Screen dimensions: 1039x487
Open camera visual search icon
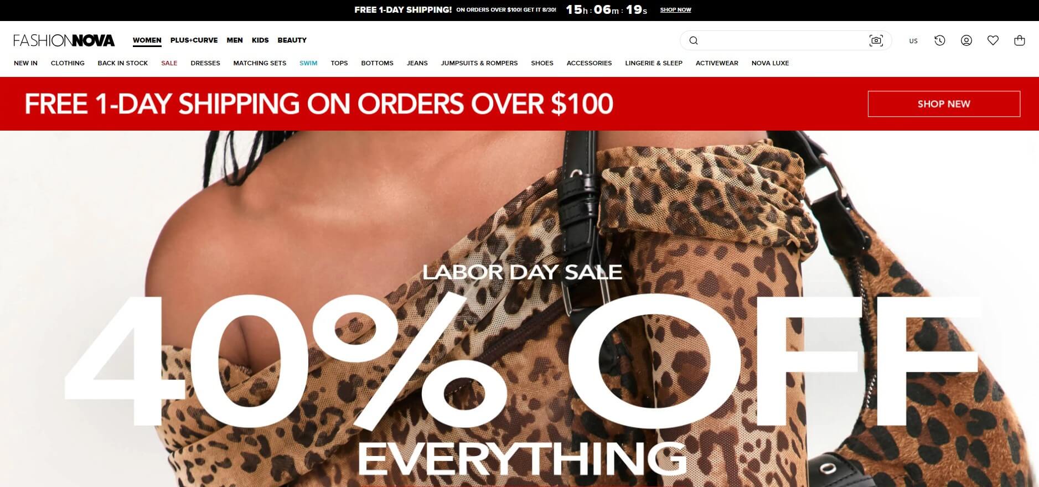pyautogui.click(x=876, y=40)
